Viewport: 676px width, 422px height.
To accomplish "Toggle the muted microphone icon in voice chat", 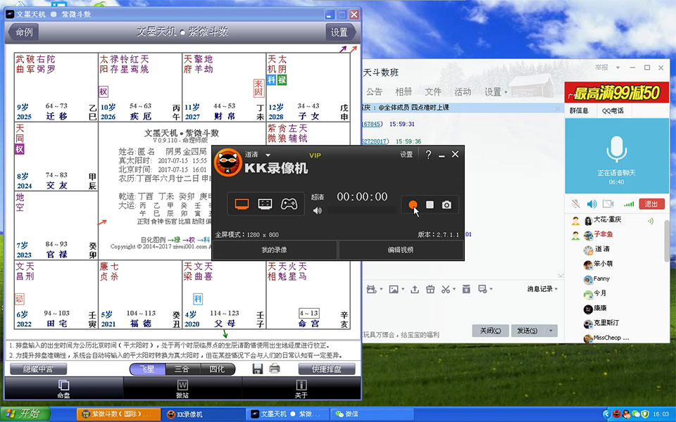I will tap(575, 204).
